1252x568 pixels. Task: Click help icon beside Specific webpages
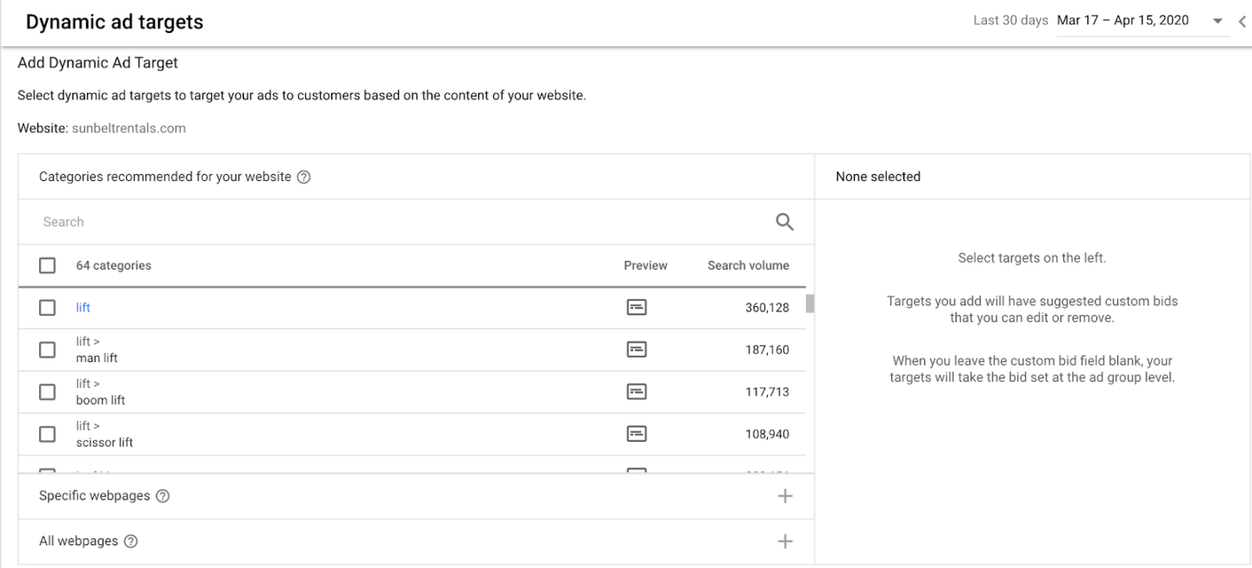(163, 497)
